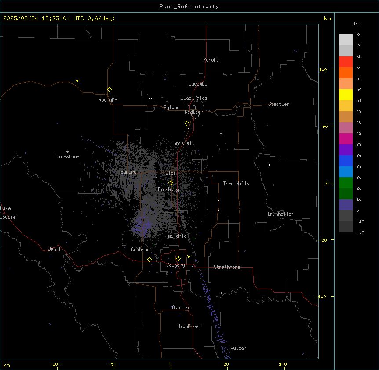Image resolution: width=379 pixels, height=370 pixels.
Task: Select the bright yellow 51-54 dBZ swatch
Action: click(x=346, y=95)
